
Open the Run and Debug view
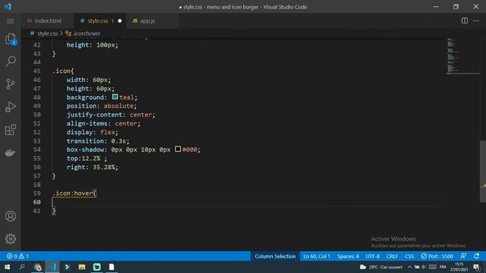click(11, 107)
